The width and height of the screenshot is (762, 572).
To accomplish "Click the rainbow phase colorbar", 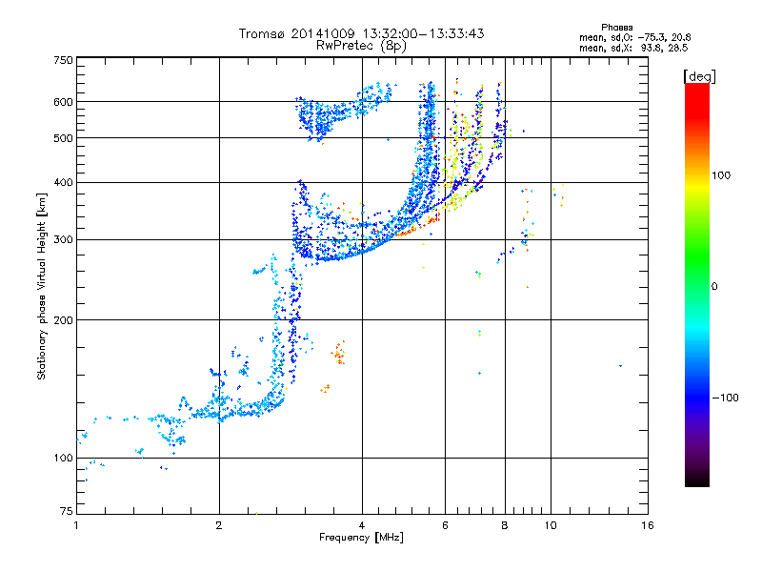I will point(697,285).
